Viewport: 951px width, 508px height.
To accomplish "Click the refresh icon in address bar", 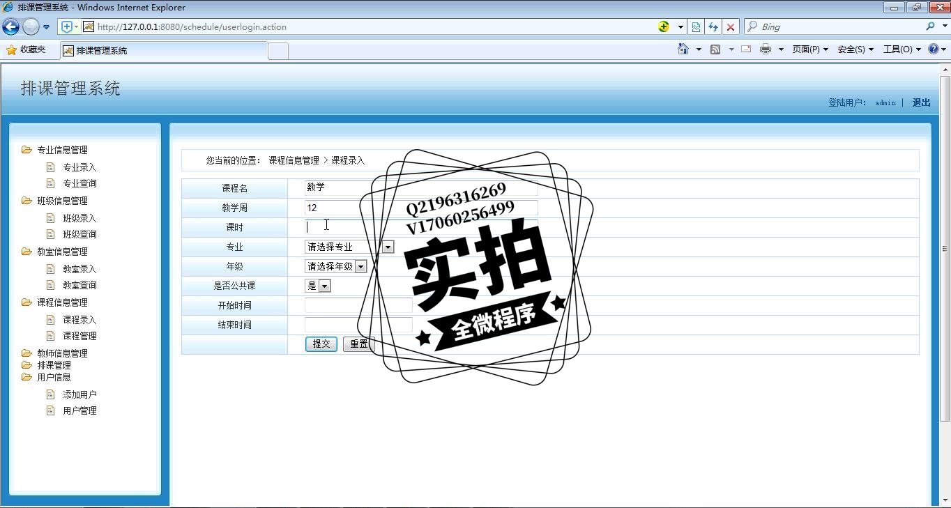I will click(713, 27).
